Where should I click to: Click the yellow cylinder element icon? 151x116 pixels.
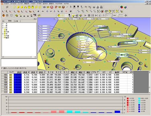click(x=33, y=7)
